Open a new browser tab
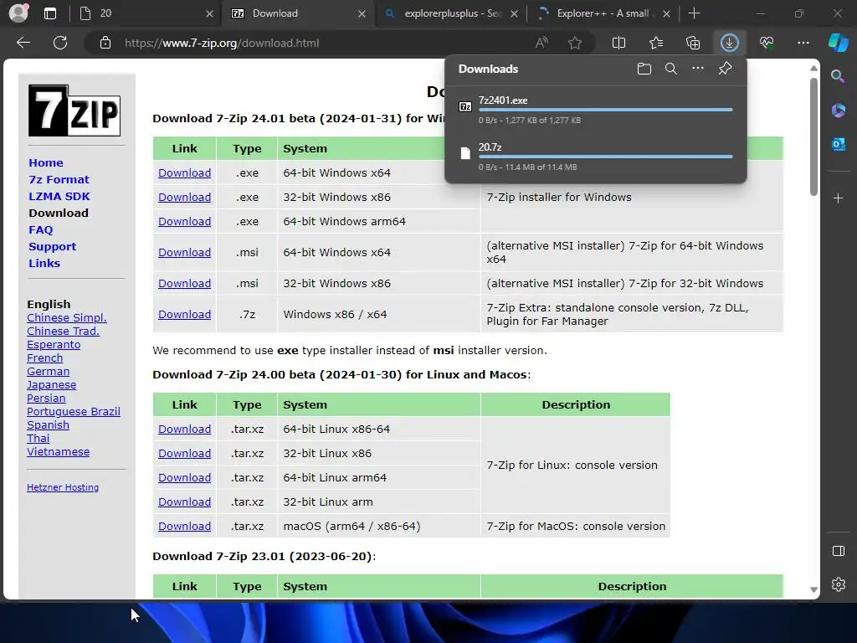 (694, 13)
